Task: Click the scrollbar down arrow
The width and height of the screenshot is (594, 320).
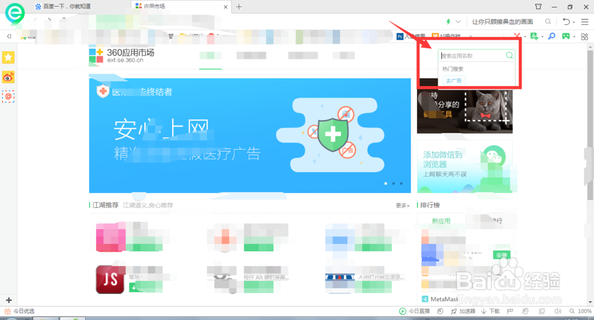Action: click(x=590, y=302)
